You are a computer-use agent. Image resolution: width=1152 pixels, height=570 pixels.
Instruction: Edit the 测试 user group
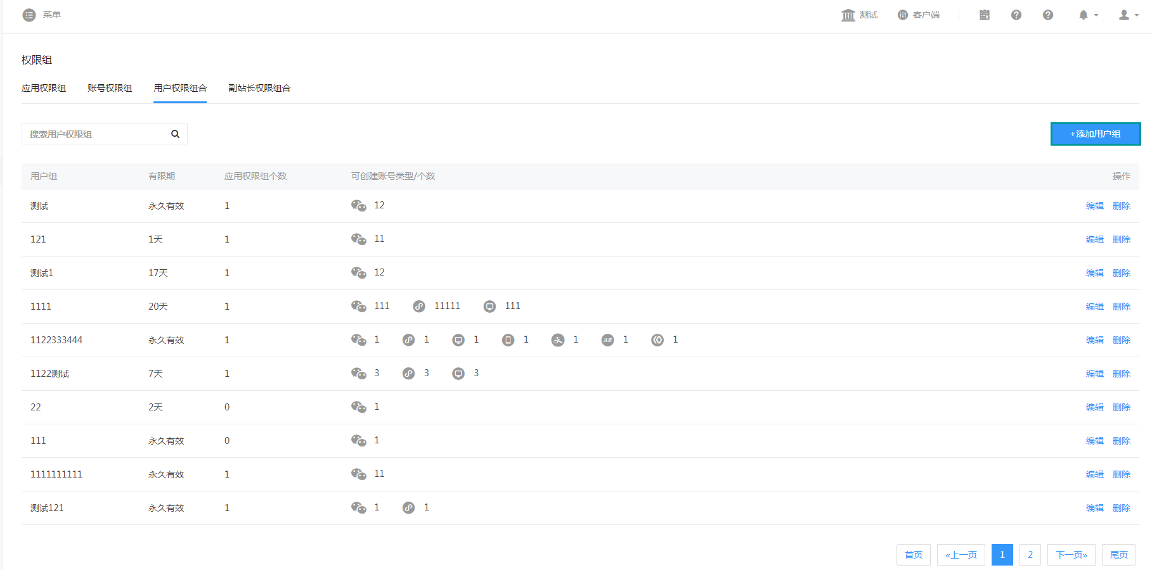tap(1095, 206)
